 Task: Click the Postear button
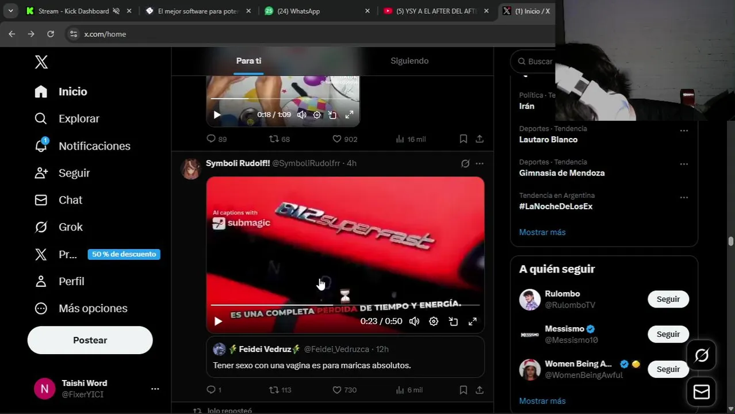pos(90,340)
